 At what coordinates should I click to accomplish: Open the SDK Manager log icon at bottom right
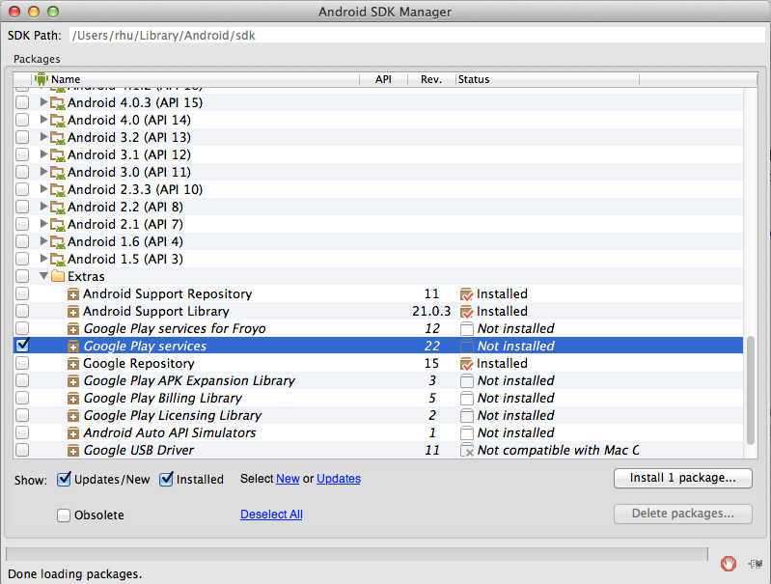tap(756, 564)
